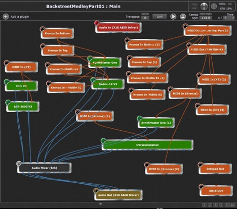Select the SynthMaster One (1) node
Viewport: 237px width, 209px height.
coord(156,123)
